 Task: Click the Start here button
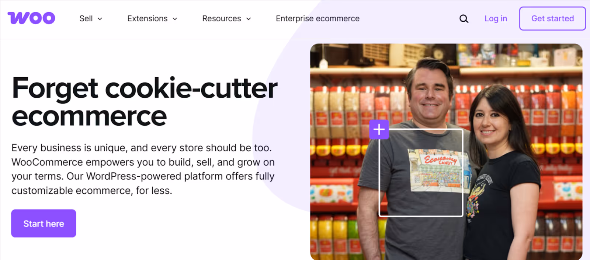[x=44, y=224]
